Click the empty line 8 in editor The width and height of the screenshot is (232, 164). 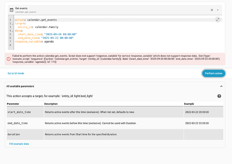pyautogui.click(x=67, y=45)
